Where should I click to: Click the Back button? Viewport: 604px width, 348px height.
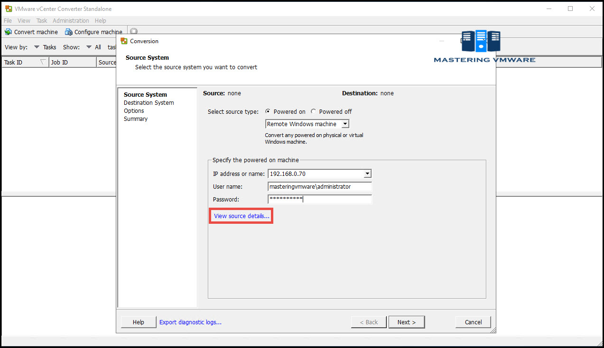point(369,322)
